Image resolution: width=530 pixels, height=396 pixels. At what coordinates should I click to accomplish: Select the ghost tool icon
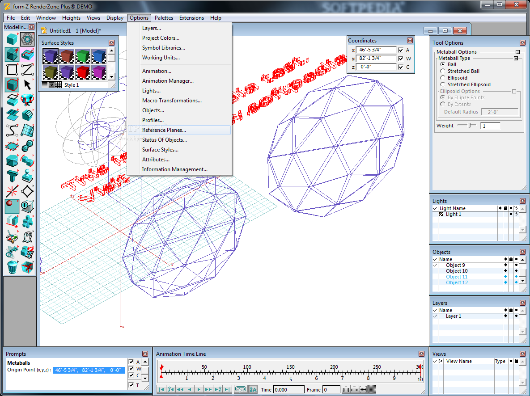tap(27, 237)
